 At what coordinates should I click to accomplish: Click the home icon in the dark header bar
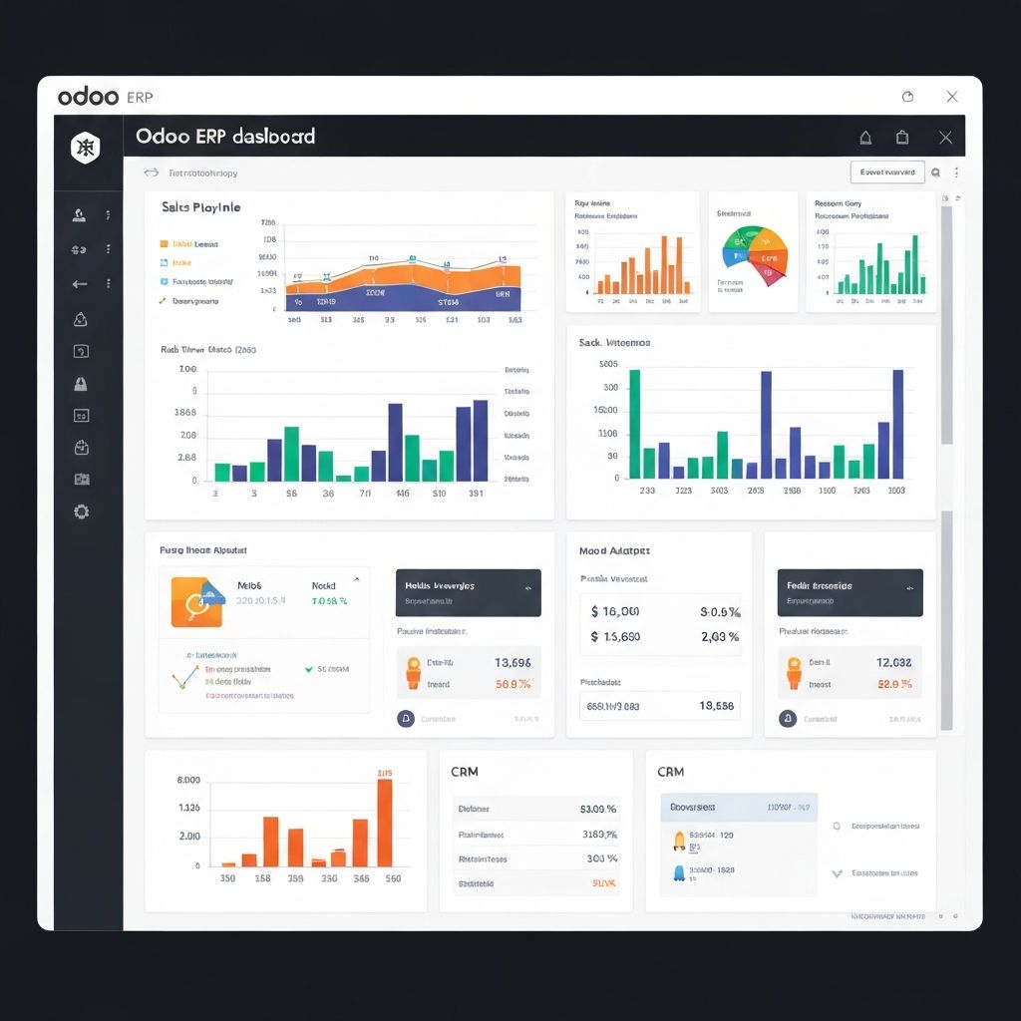[x=864, y=138]
